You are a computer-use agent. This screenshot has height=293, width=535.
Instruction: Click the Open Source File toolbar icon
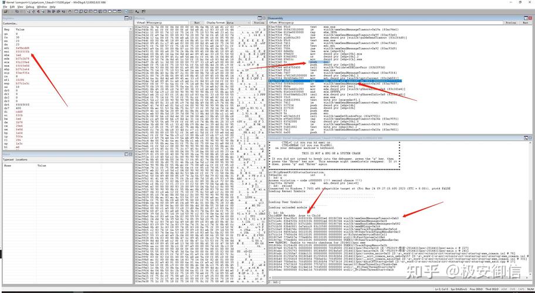pyautogui.click(x=6, y=12)
